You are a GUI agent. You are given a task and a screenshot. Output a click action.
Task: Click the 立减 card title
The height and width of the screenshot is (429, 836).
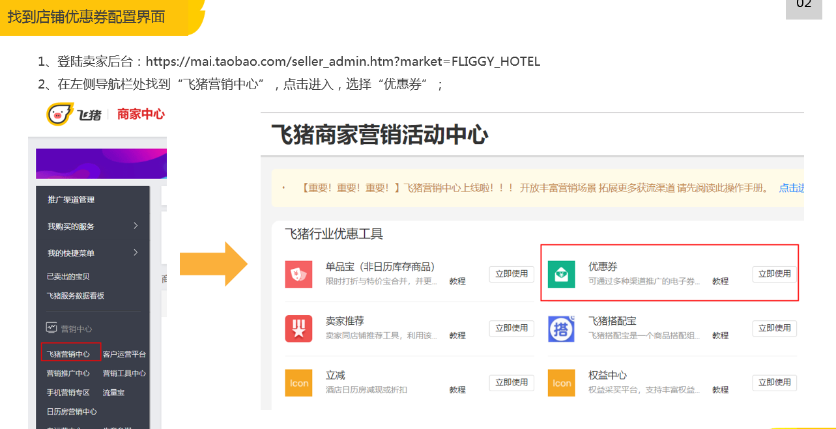coord(336,375)
